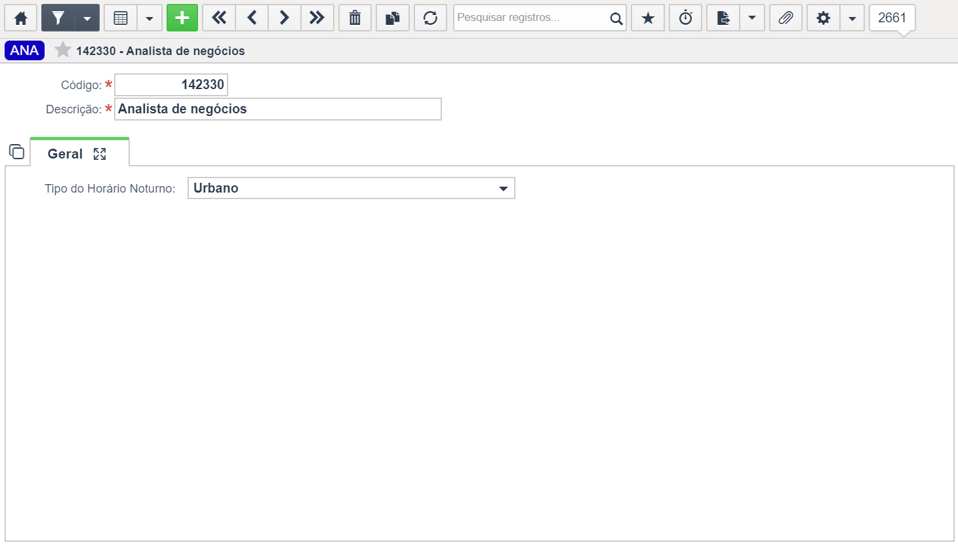Expand the filter options dropdown arrow
Image resolution: width=958 pixels, height=545 pixels.
(x=87, y=18)
